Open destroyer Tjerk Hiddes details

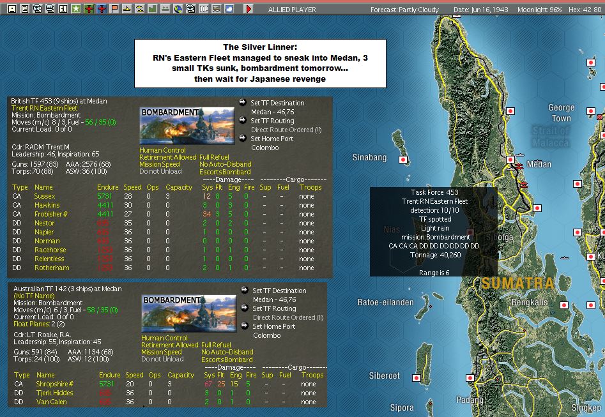tap(55, 393)
